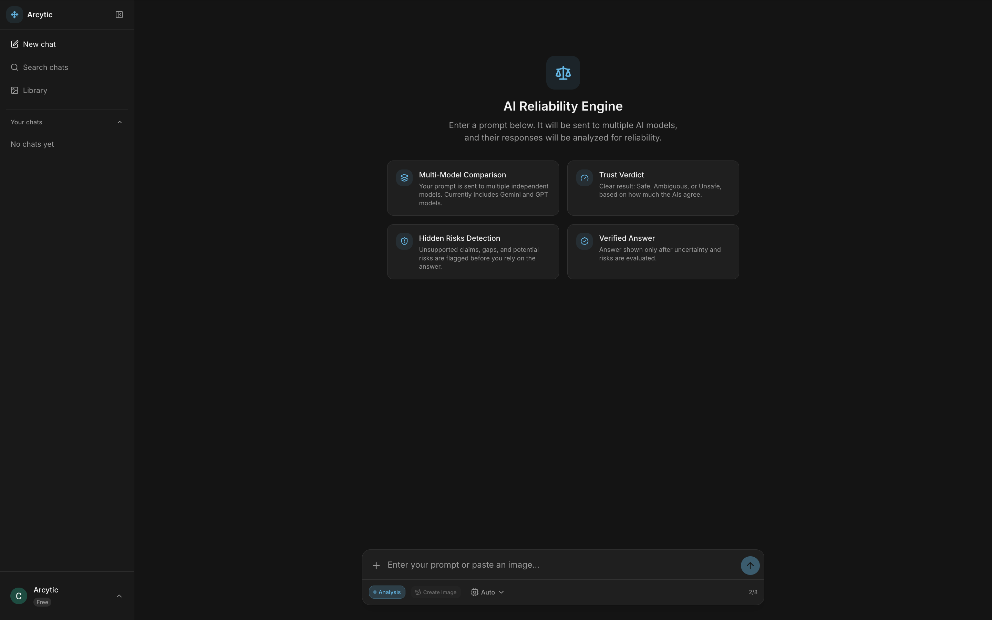
Task: Expand the Arcytic account menu chevron
Action: (119, 596)
